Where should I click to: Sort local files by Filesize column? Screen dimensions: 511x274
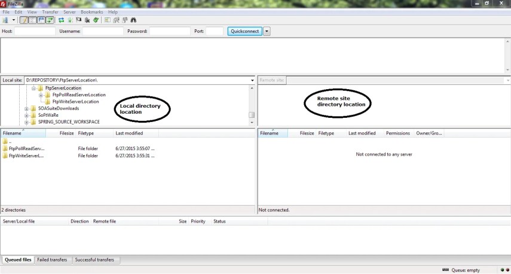click(x=61, y=133)
